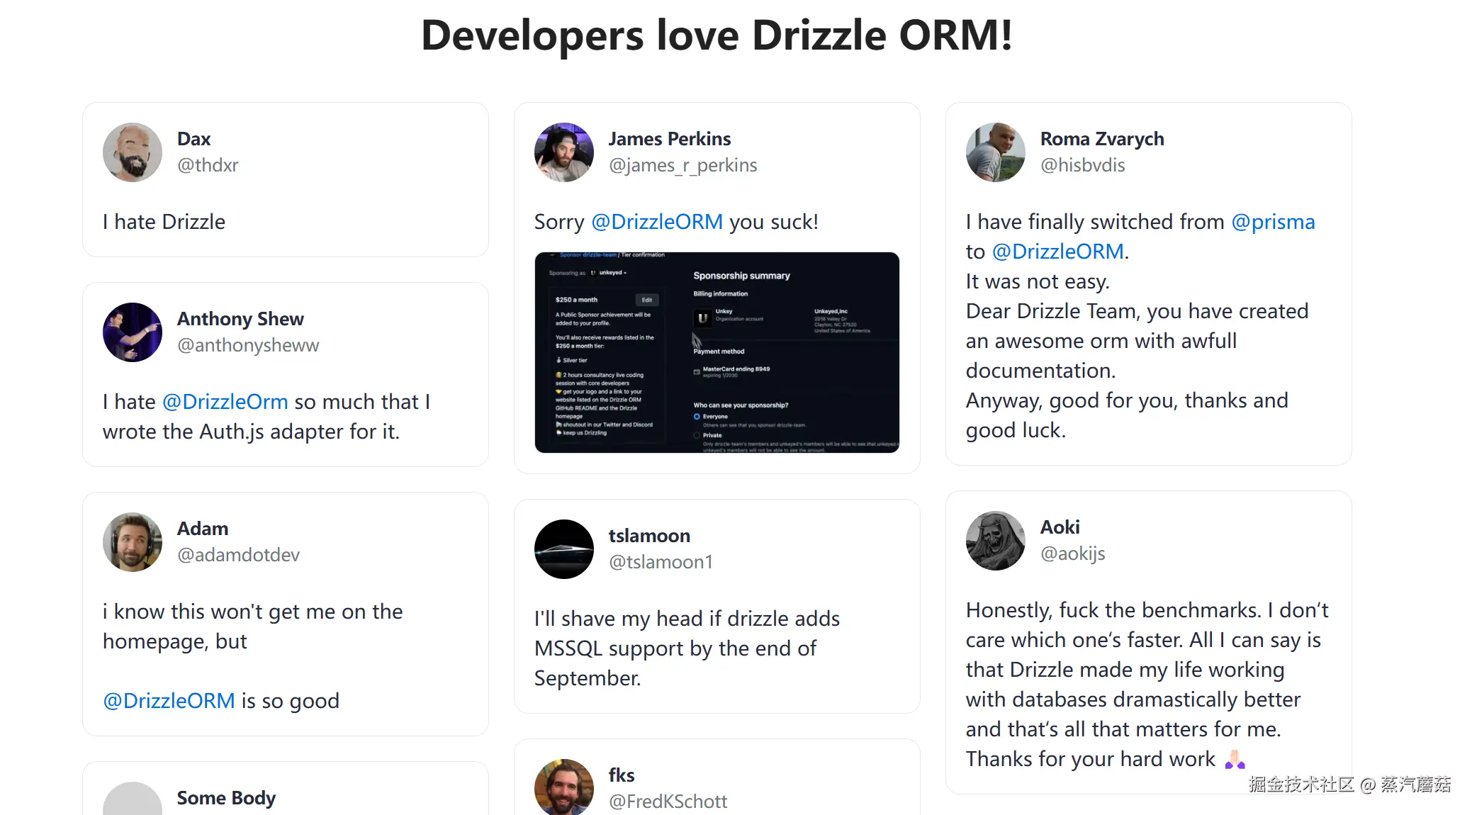
Task: Click Some Body's gray placeholder avatar
Action: [133, 801]
